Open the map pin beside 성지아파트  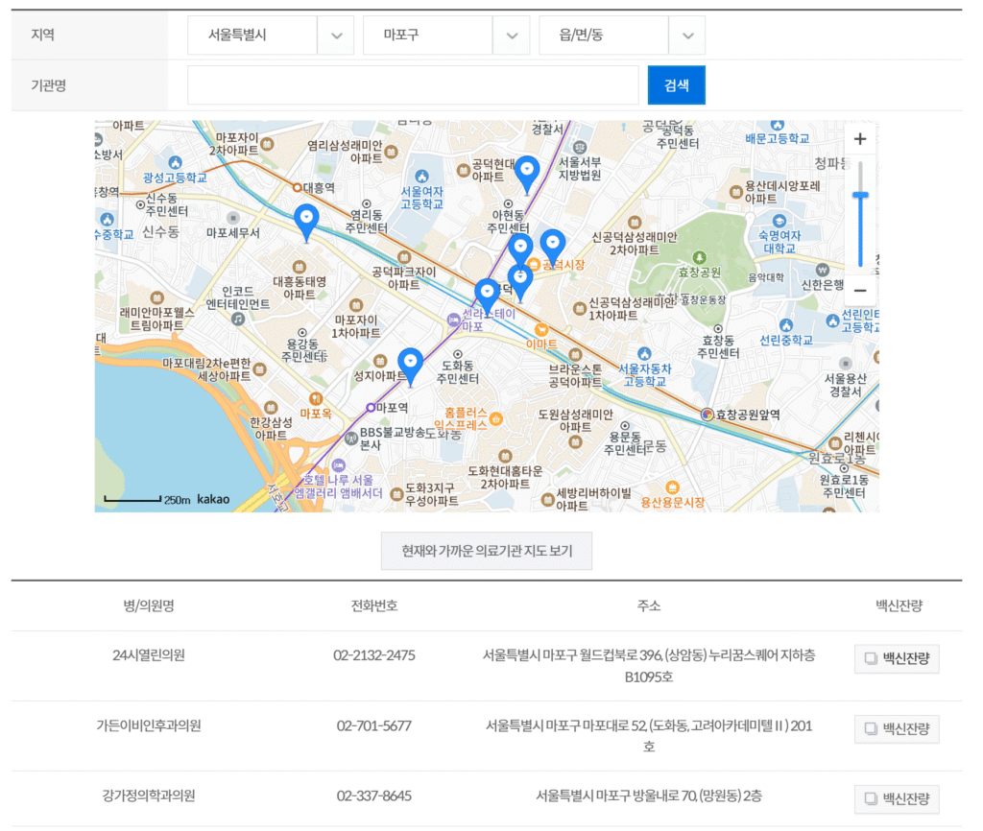pyautogui.click(x=410, y=366)
